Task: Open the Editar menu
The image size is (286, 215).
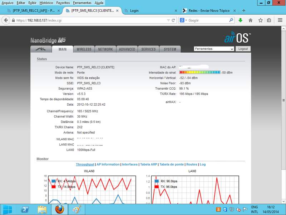Action: click(21, 3)
